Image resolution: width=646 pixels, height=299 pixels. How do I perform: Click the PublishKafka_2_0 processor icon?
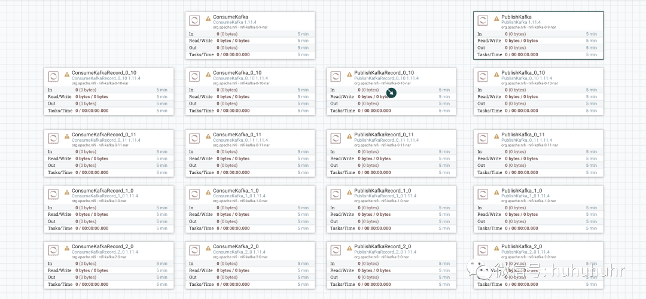(483, 250)
